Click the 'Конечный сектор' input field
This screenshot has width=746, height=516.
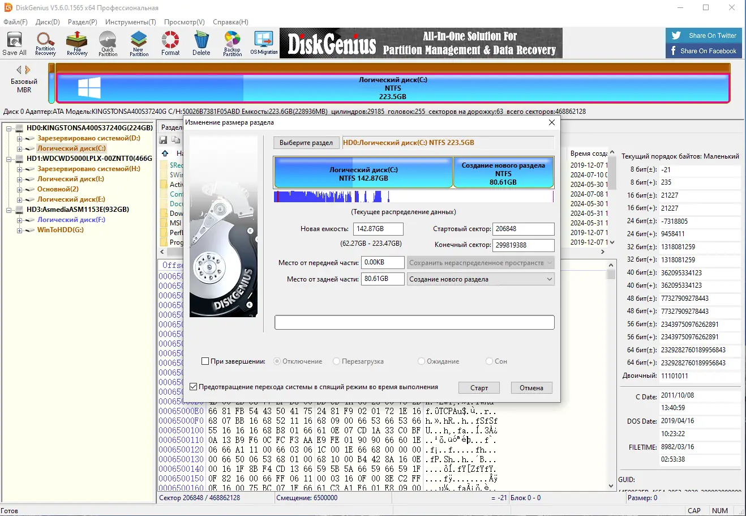524,245
